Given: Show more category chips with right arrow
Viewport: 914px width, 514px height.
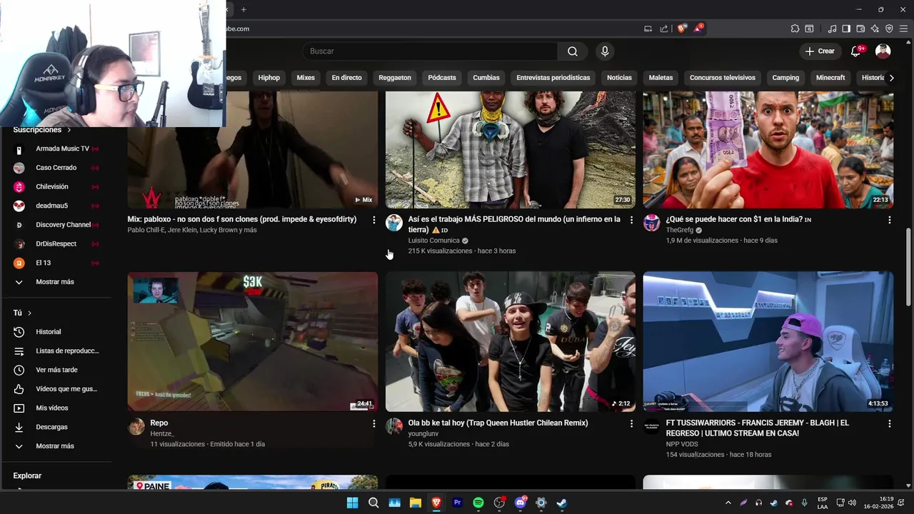Looking at the screenshot, I should (891, 78).
